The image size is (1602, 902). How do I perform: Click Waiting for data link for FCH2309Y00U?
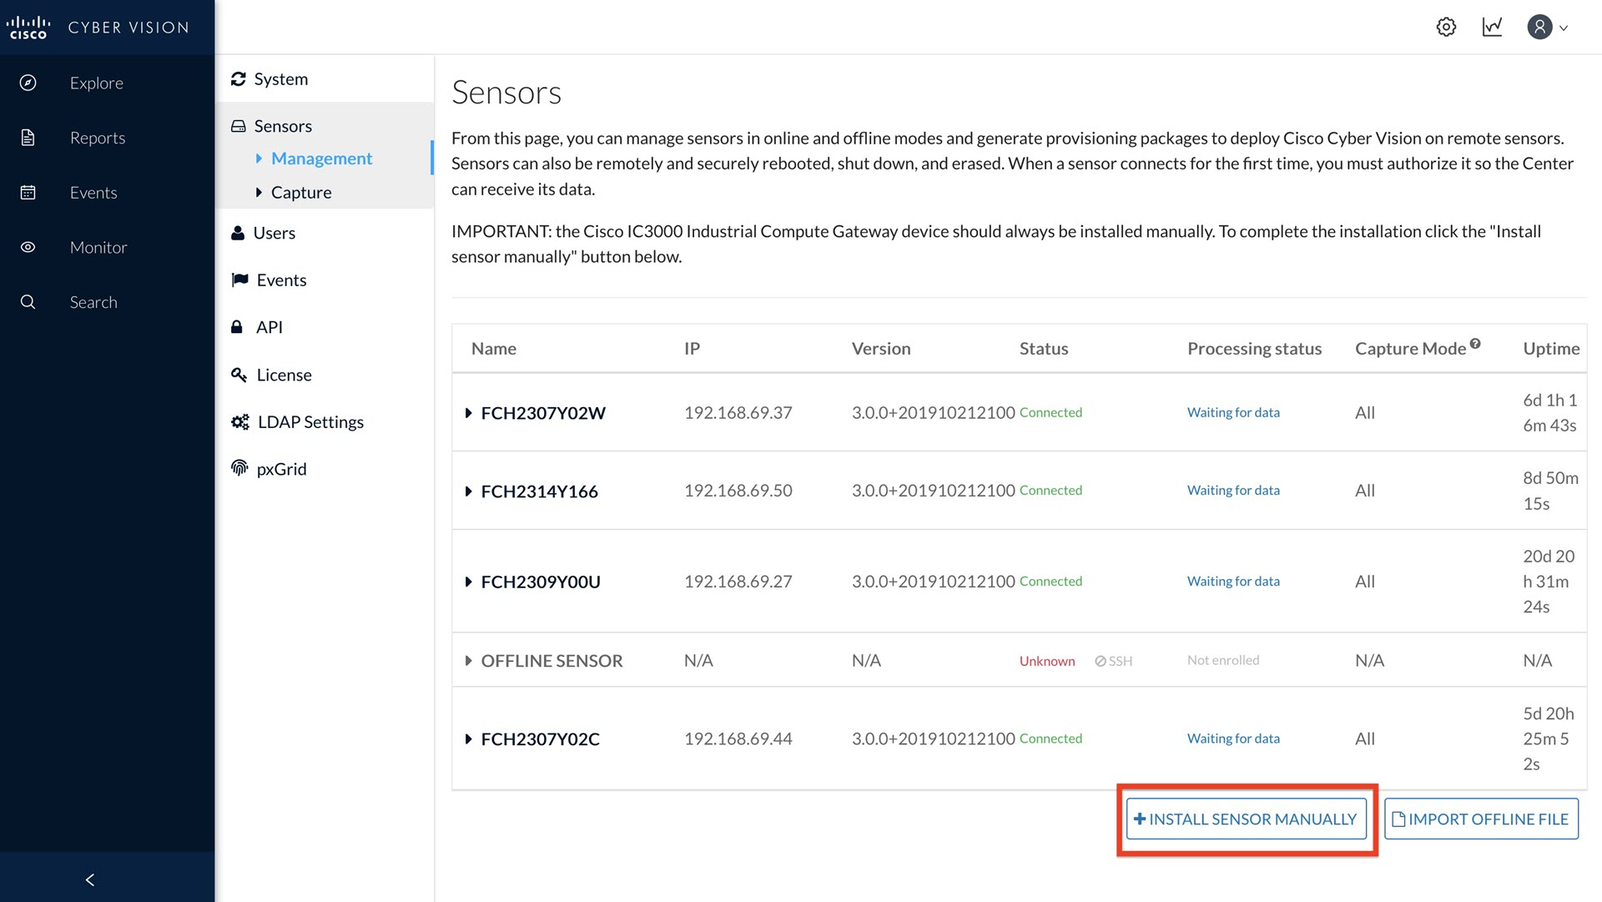1233,582
